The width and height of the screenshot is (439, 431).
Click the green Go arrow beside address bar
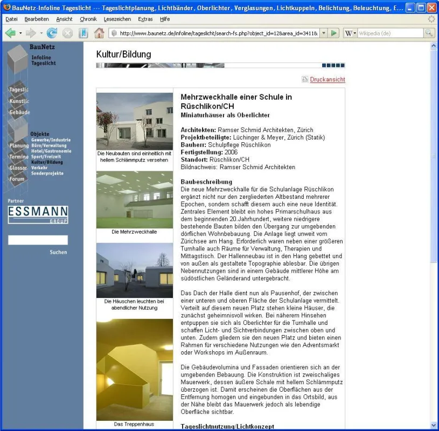tap(334, 33)
